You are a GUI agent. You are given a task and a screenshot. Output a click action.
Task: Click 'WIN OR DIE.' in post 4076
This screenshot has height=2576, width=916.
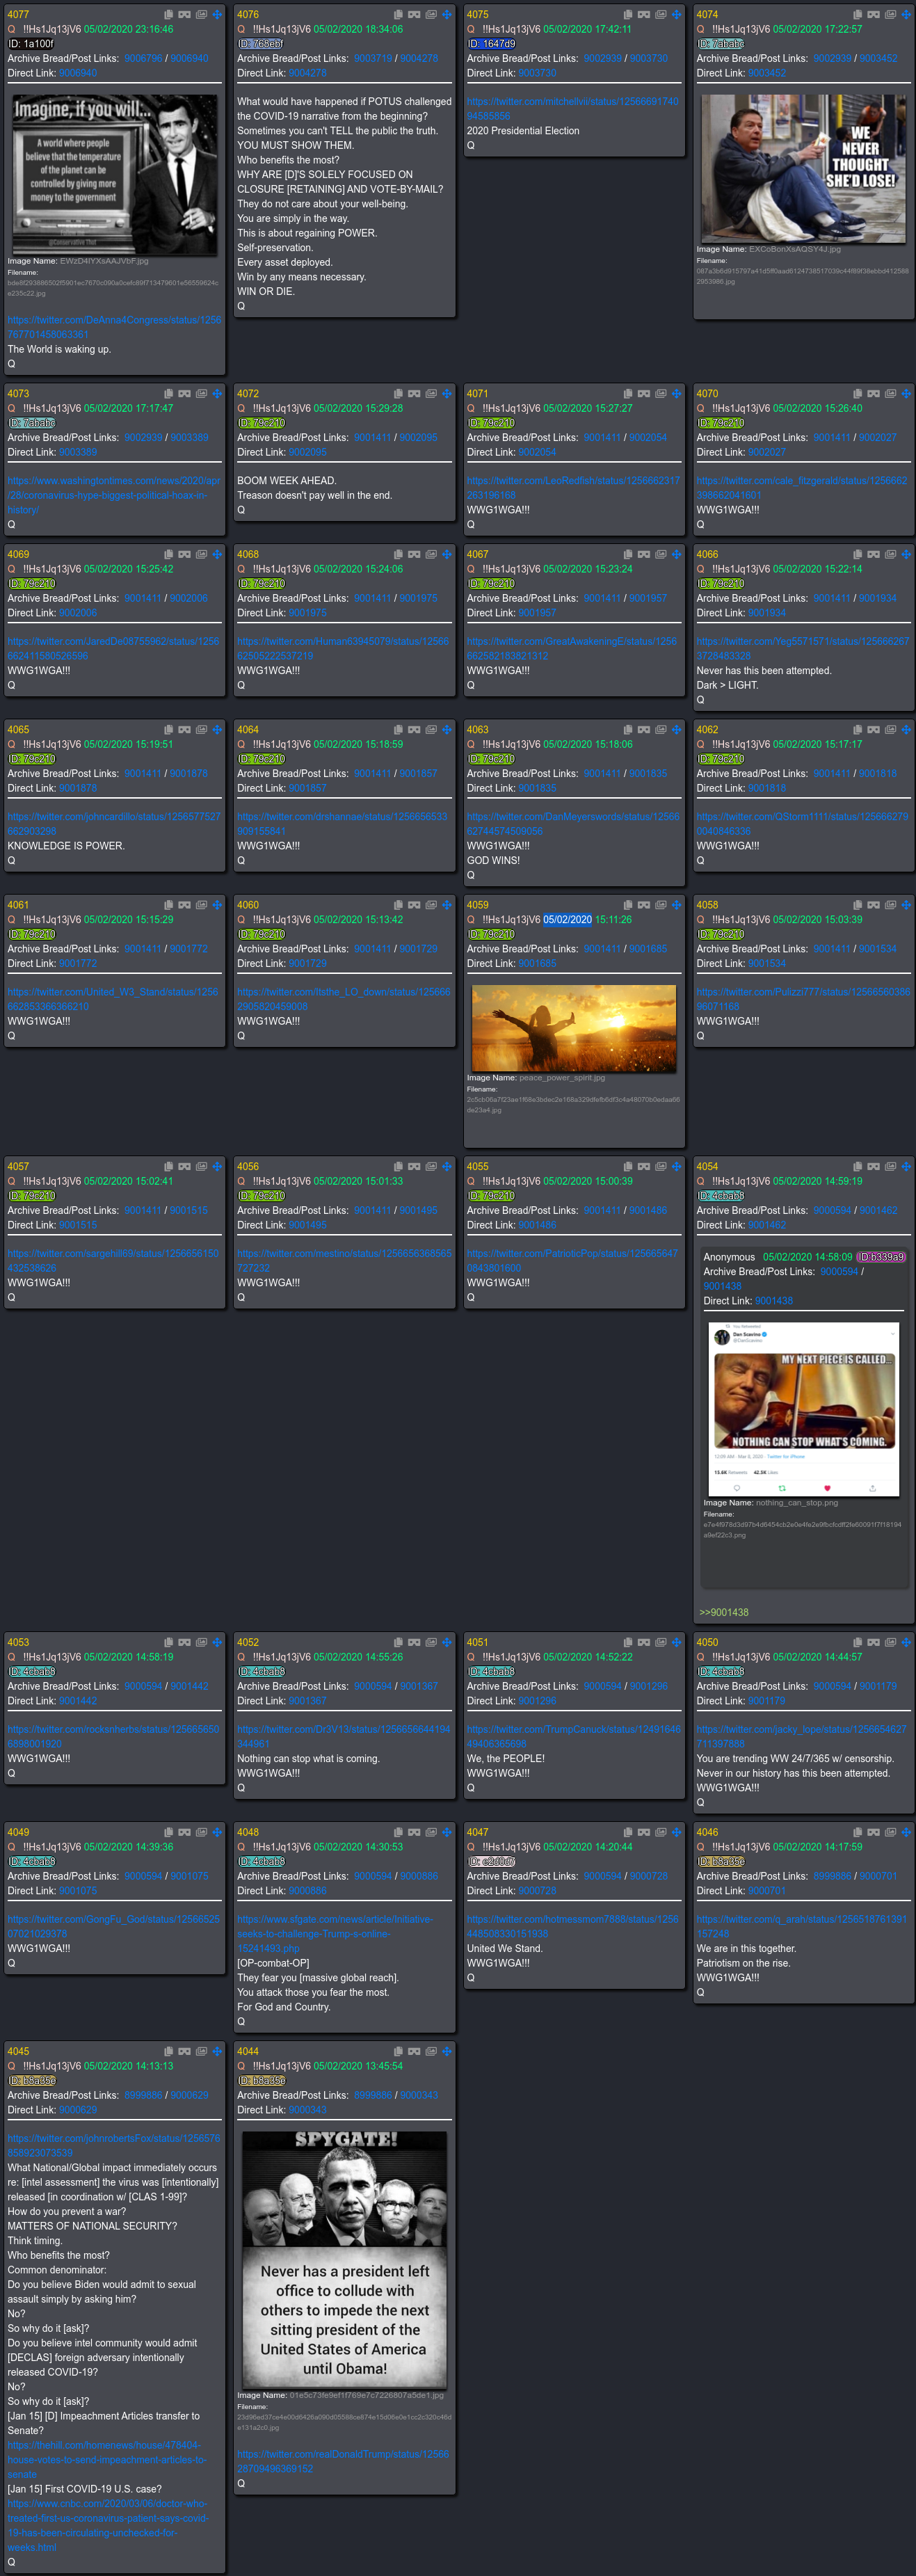pyautogui.click(x=265, y=292)
